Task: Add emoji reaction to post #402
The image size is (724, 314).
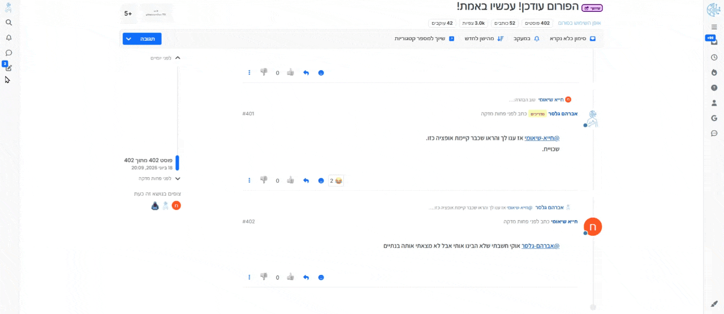Action: (321, 277)
